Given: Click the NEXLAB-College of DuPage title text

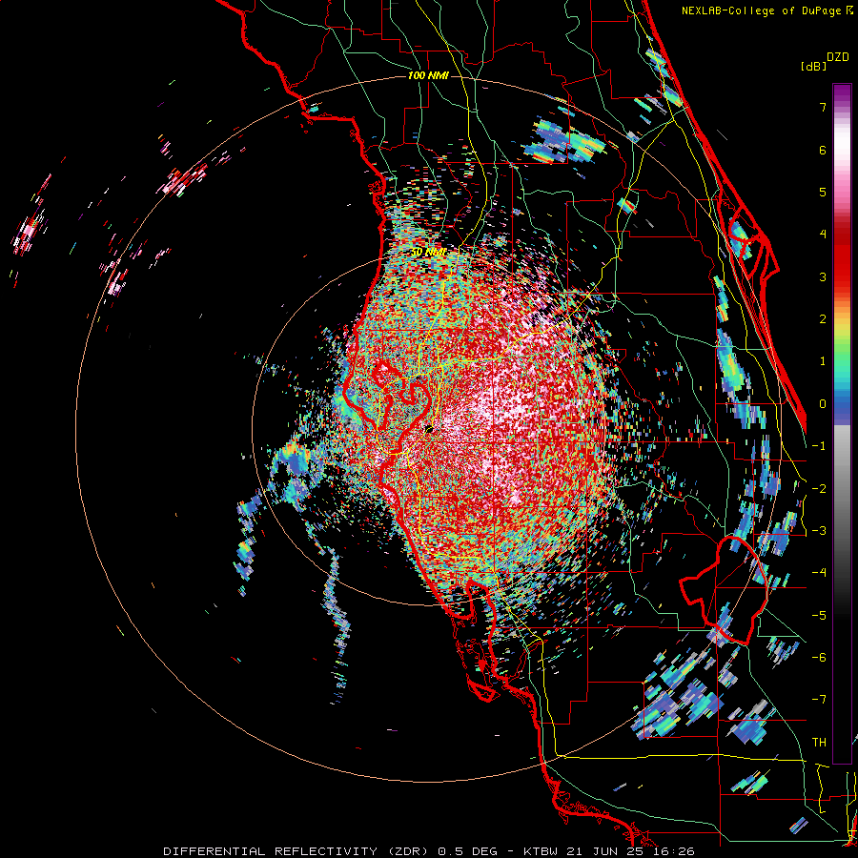Looking at the screenshot, I should [x=761, y=10].
